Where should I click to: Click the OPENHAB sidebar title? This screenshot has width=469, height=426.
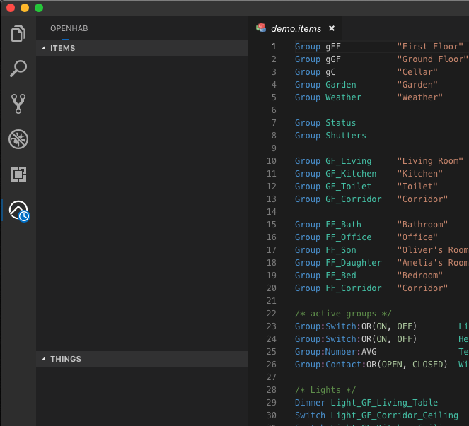(x=69, y=28)
